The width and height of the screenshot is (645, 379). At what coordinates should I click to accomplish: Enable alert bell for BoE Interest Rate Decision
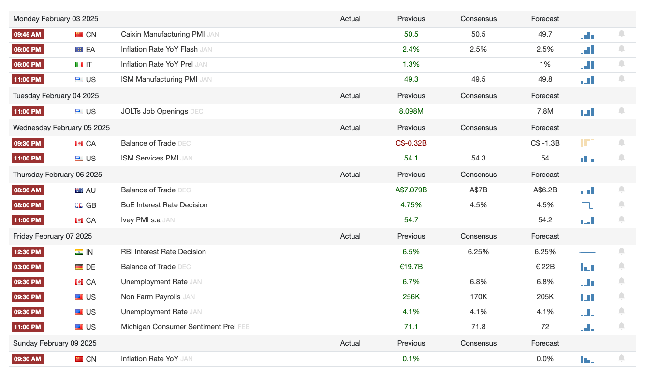pos(621,204)
